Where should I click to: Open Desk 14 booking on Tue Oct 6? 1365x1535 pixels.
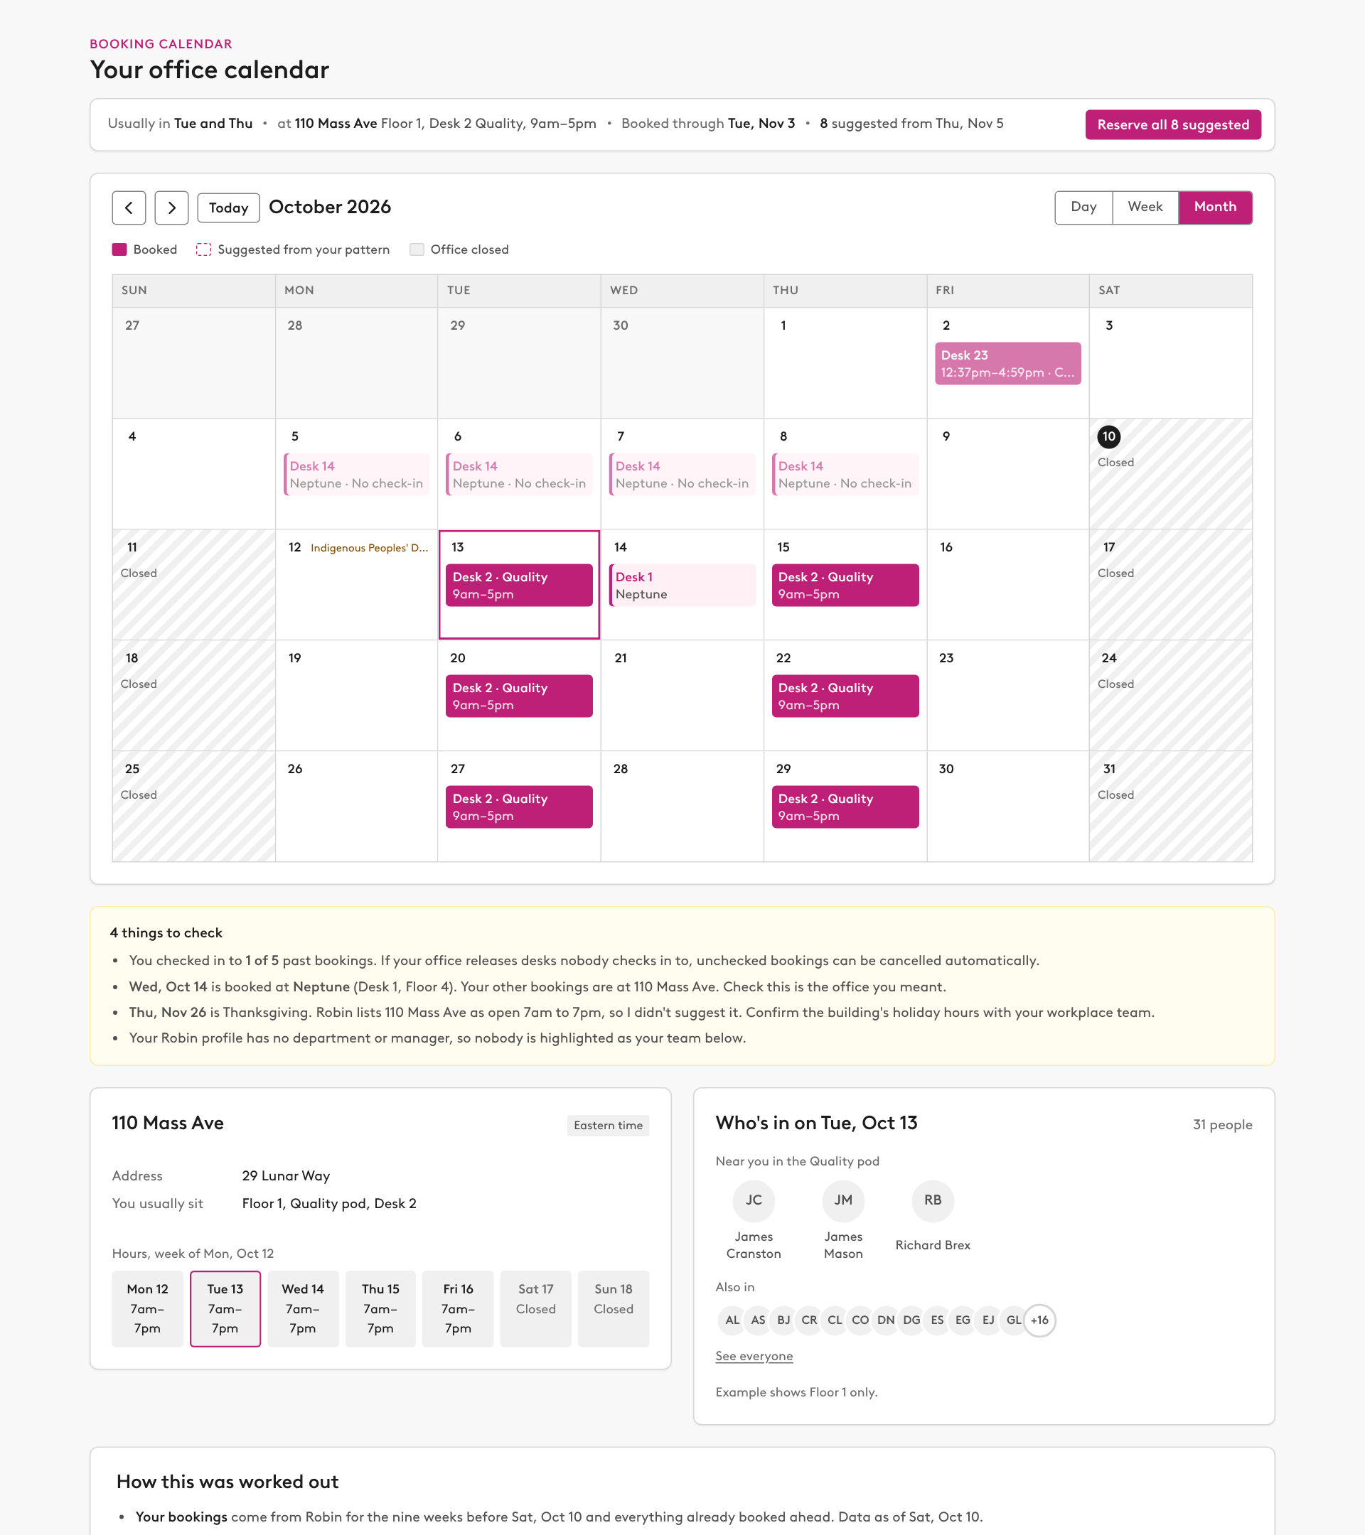pos(519,475)
